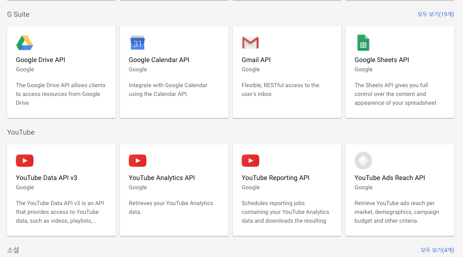Open the Gmail API title
Screen dimensions: 463x257
[256, 60]
